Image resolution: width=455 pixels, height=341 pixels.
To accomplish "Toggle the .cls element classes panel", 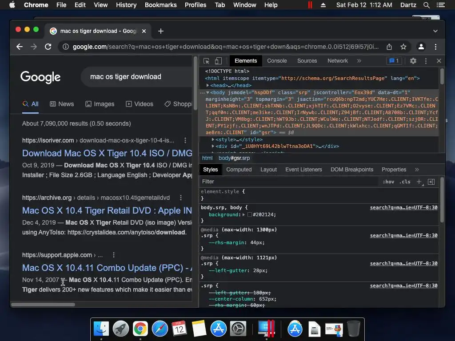I will point(405,182).
